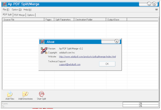Close the About dialog

tap(116, 41)
